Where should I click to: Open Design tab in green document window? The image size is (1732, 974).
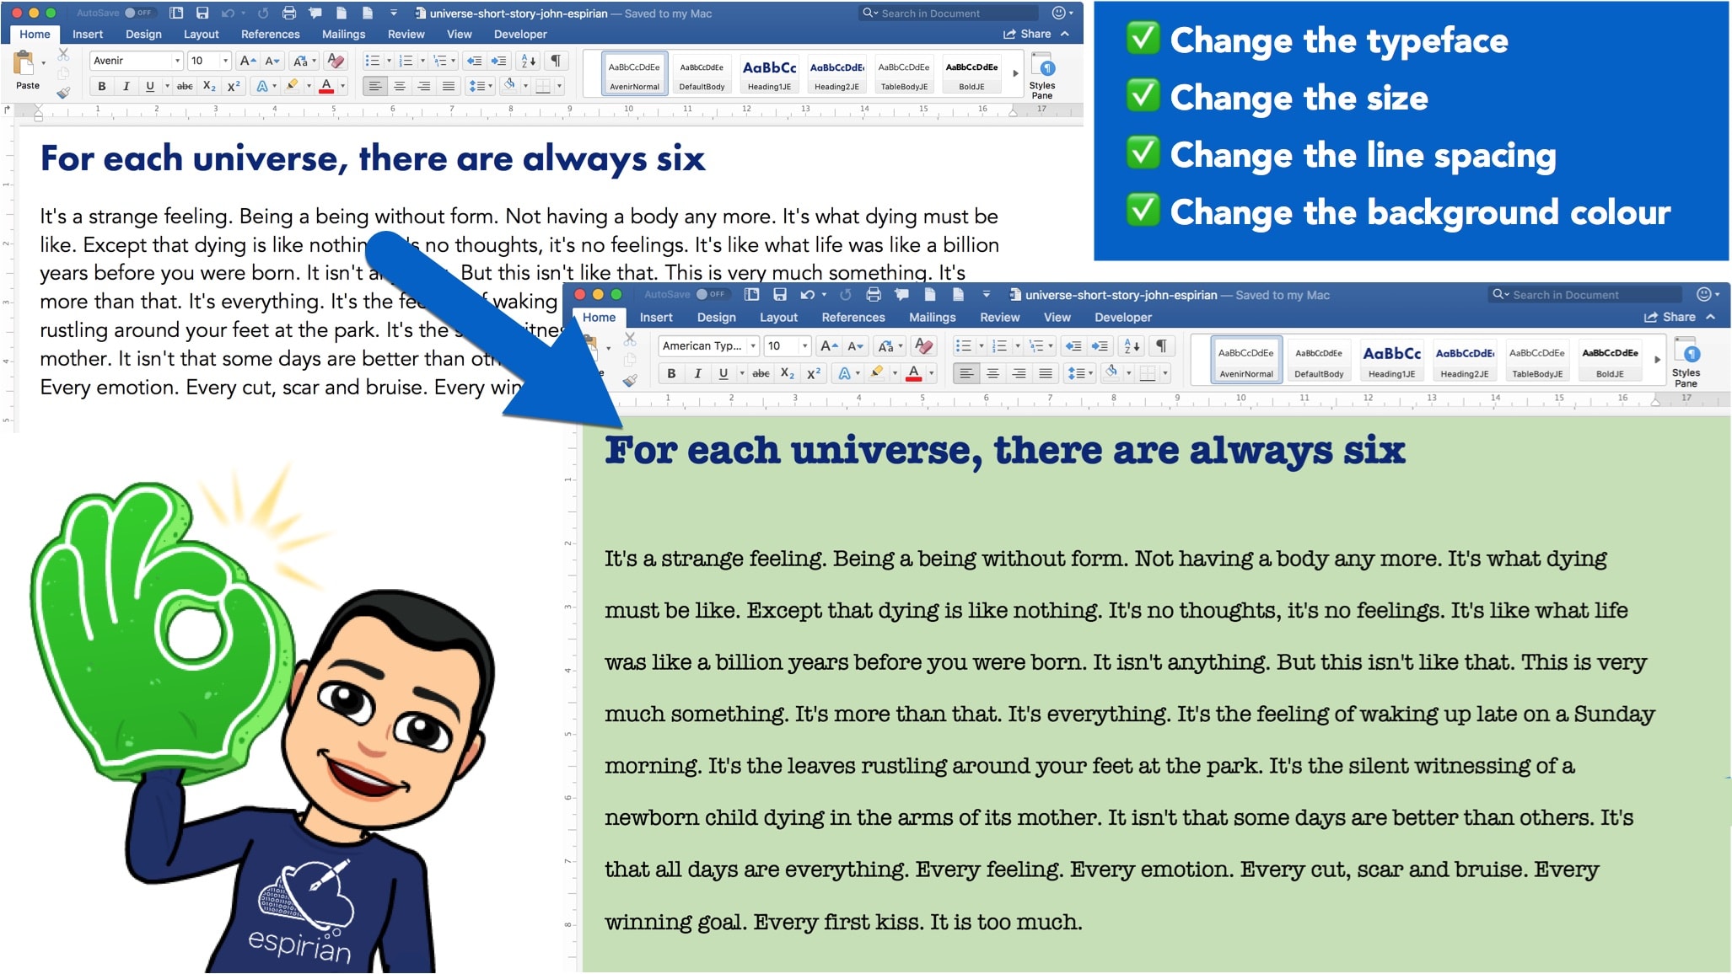[x=716, y=318]
